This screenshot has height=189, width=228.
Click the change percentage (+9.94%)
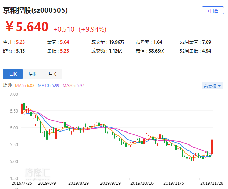(92, 29)
